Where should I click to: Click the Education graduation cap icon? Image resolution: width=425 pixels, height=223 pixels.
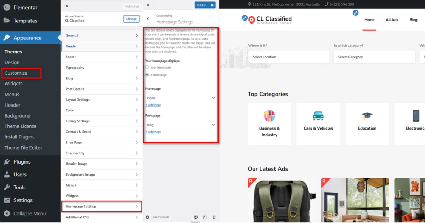coord(367,116)
